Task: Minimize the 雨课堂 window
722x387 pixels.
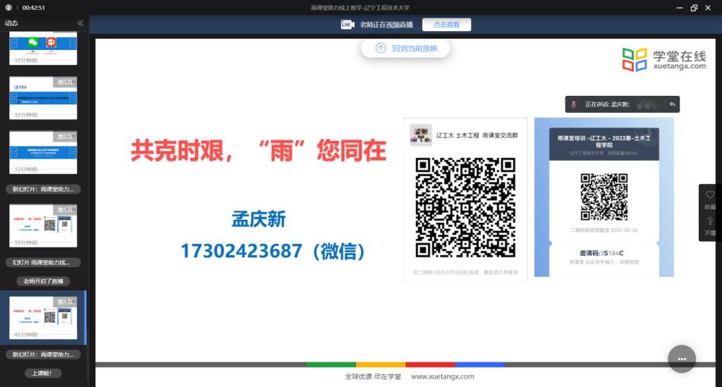Action: (679, 8)
